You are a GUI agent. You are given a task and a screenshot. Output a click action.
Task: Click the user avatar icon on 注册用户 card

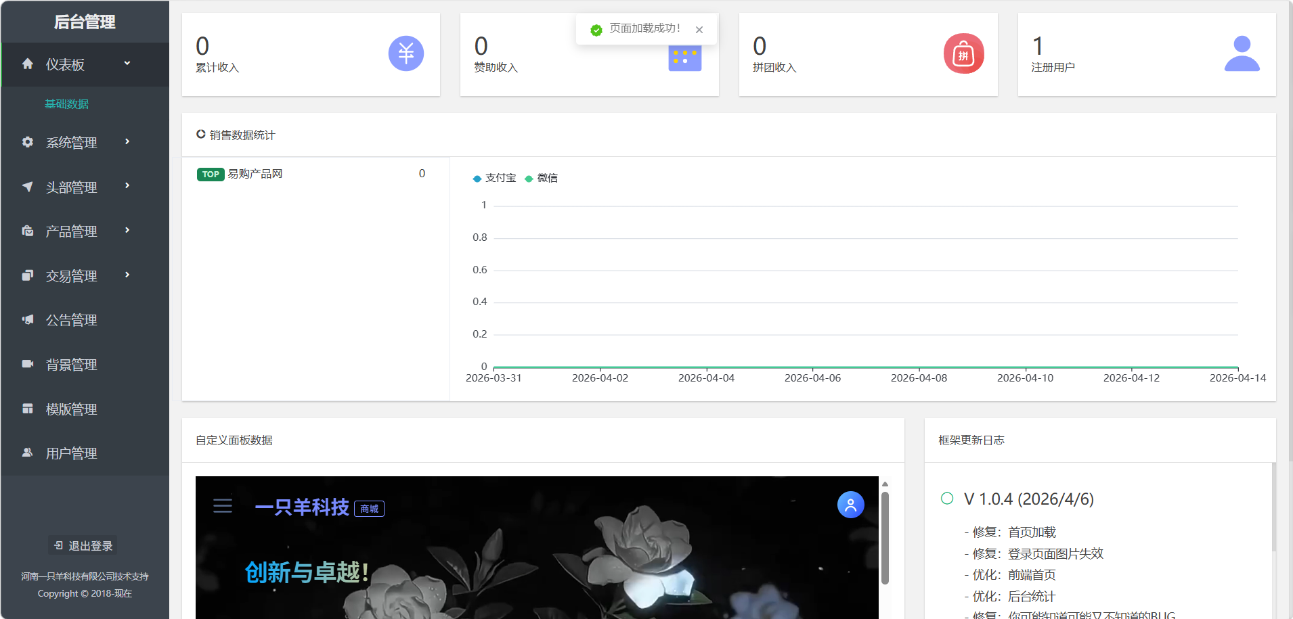1241,54
